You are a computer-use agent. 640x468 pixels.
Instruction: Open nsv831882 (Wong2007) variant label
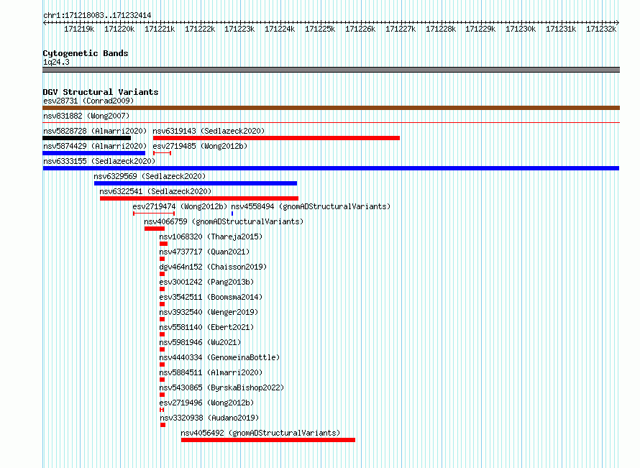click(x=86, y=116)
